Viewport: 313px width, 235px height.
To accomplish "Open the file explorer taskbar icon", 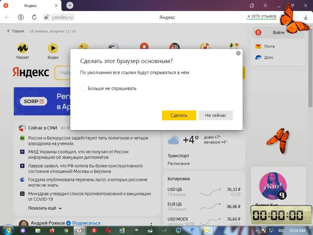I will [38, 230].
